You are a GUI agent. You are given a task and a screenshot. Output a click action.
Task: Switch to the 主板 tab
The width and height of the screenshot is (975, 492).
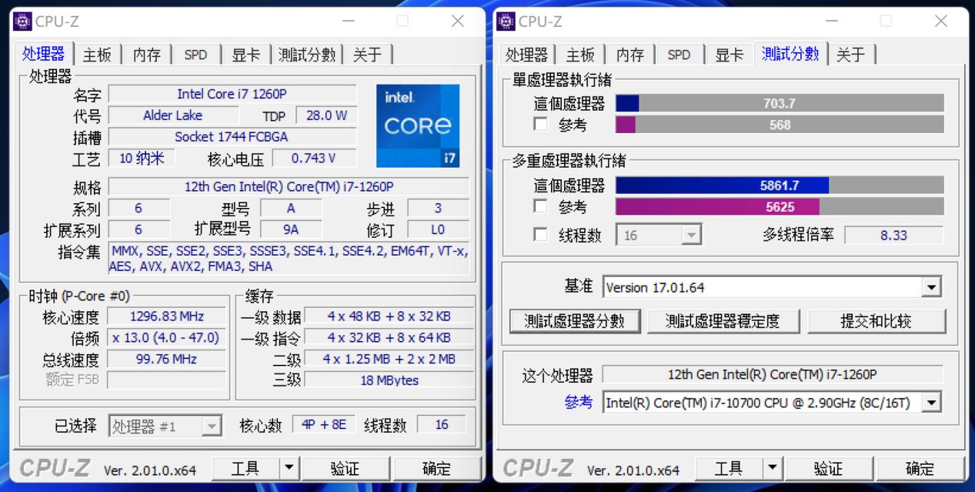96,54
